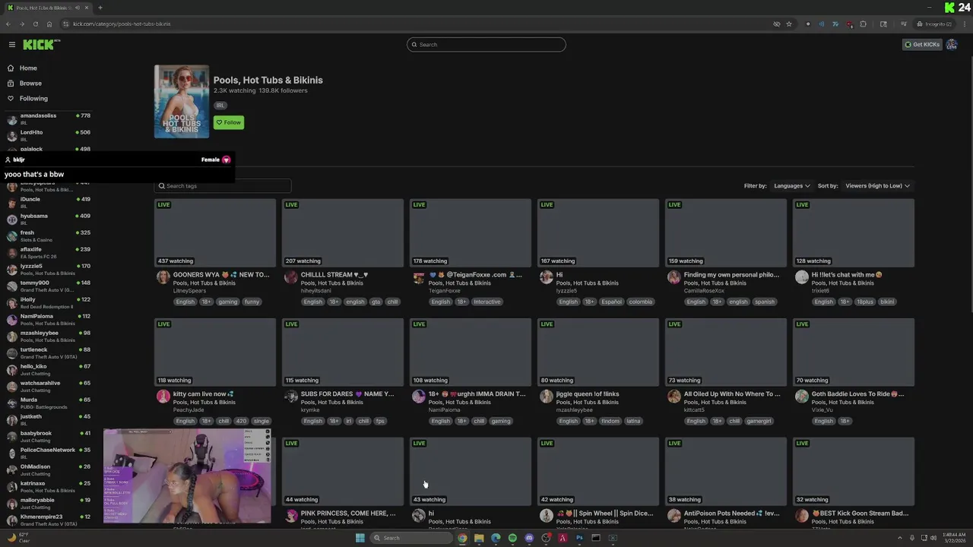Reload the page with refresh icon

click(x=35, y=24)
